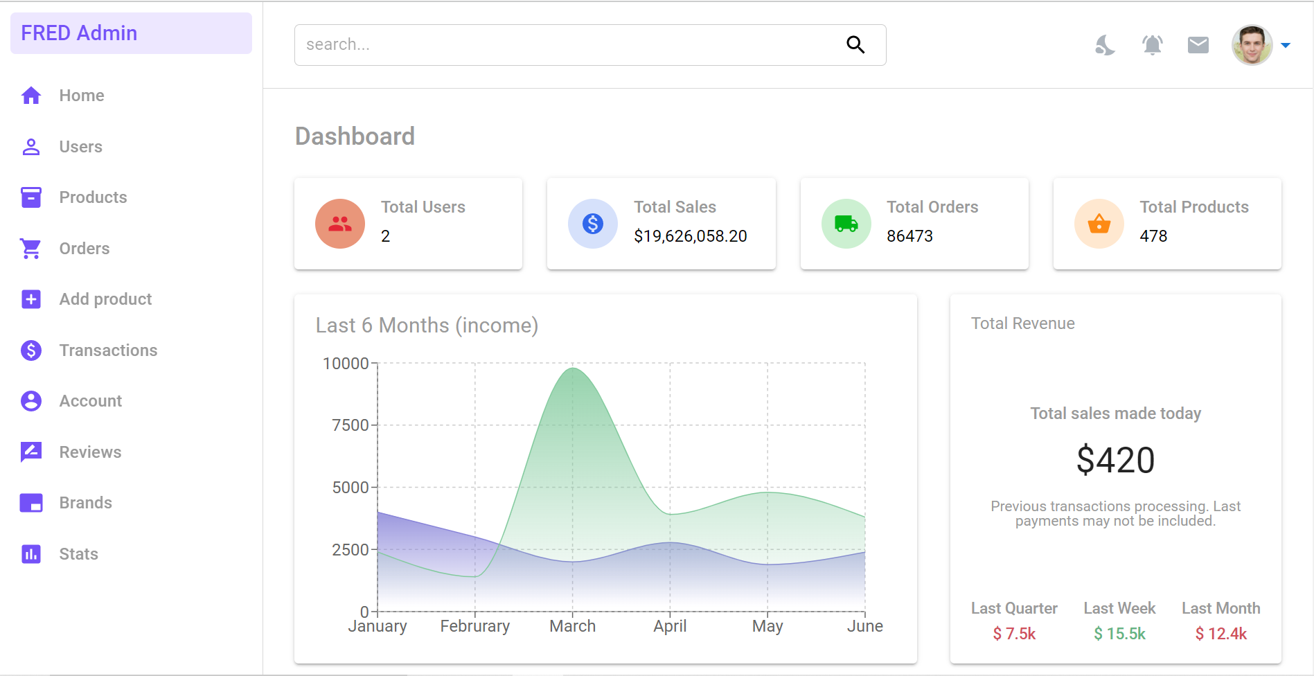
Task: Click the Account circle avatar icon
Action: tap(31, 401)
